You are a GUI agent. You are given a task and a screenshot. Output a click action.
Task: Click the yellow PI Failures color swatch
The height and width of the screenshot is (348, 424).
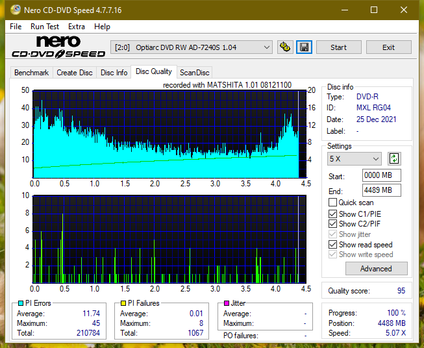(123, 303)
